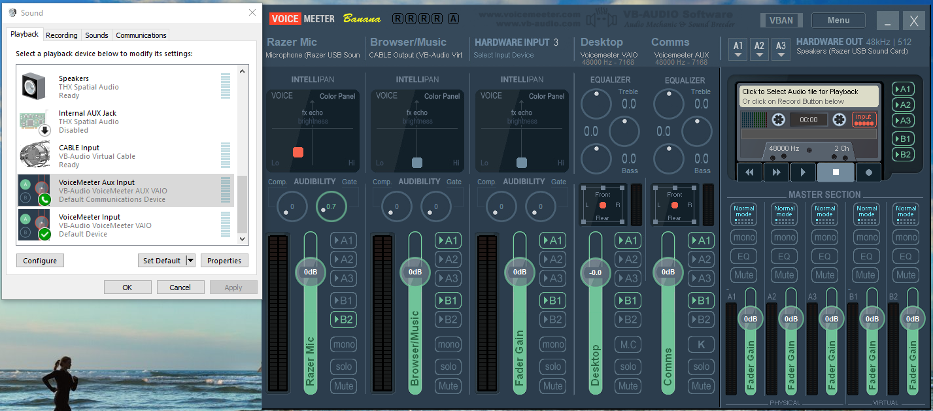The image size is (933, 411).
Task: Click the Set Default button
Action: pos(162,261)
